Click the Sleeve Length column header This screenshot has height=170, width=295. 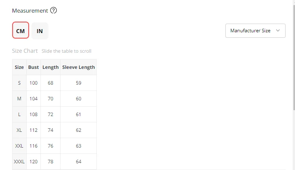(78, 67)
